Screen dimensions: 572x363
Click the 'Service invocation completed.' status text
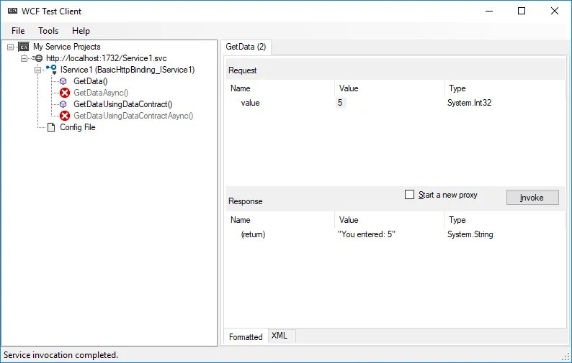click(x=61, y=354)
